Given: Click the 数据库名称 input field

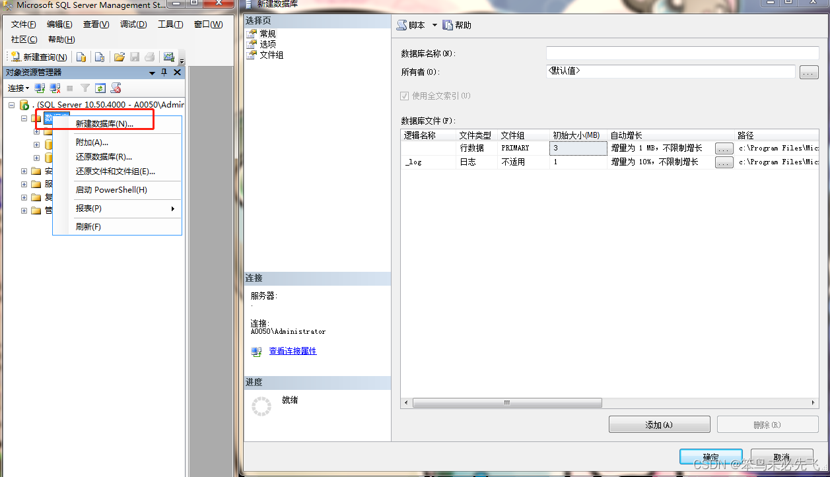Looking at the screenshot, I should tap(682, 53).
